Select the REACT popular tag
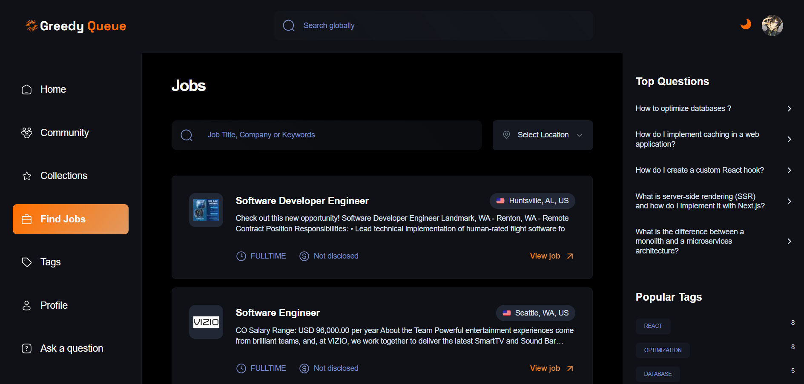This screenshot has height=384, width=804. coord(653,326)
